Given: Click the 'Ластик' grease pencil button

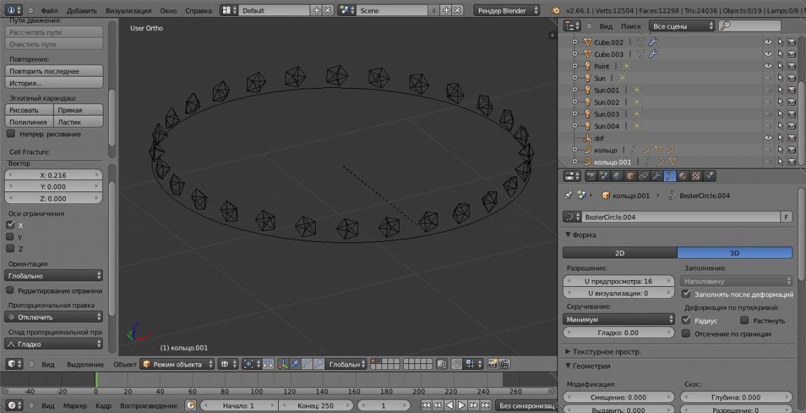Looking at the screenshot, I should 78,122.
